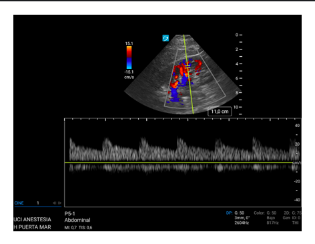Step to previous cine frame

(x=54, y=203)
